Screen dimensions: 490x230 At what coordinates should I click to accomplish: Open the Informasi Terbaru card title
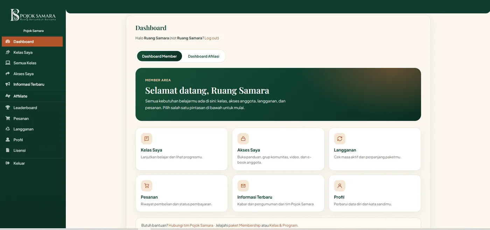click(255, 197)
